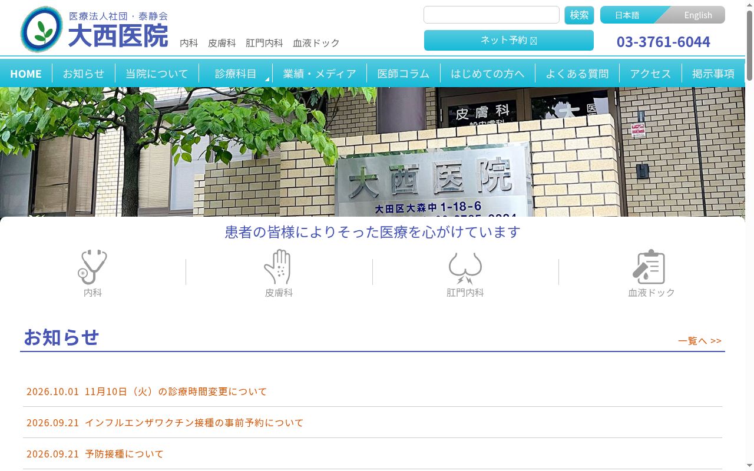
Task: Open 医師コラム menu item
Action: (x=404, y=74)
